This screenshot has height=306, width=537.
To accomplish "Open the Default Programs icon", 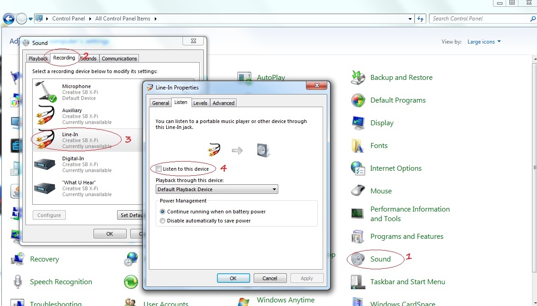I will coord(358,100).
